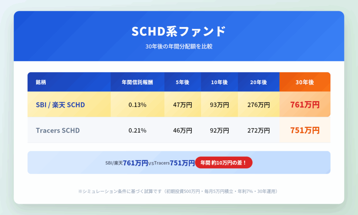The width and height of the screenshot is (358, 215).
Task: Click the 0.13% trust fee cell
Action: [x=137, y=104]
